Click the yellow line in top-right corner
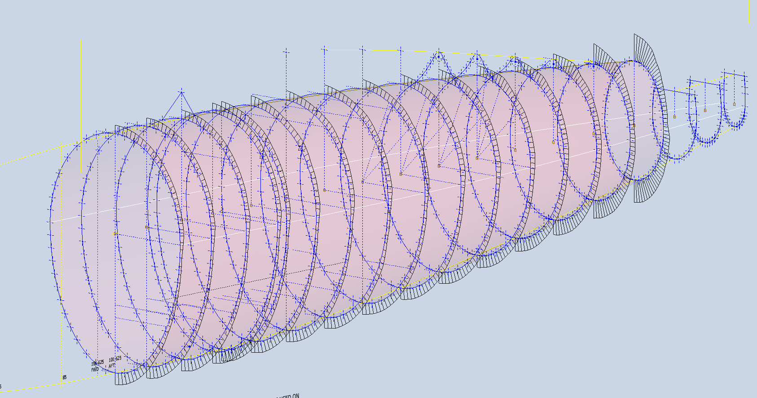The height and width of the screenshot is (398, 757). 749,11
